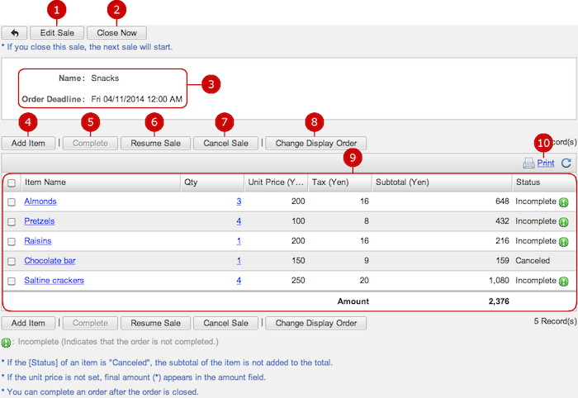Click the top Change Display Order button
Viewport: 578px width, 398px height.
click(316, 144)
